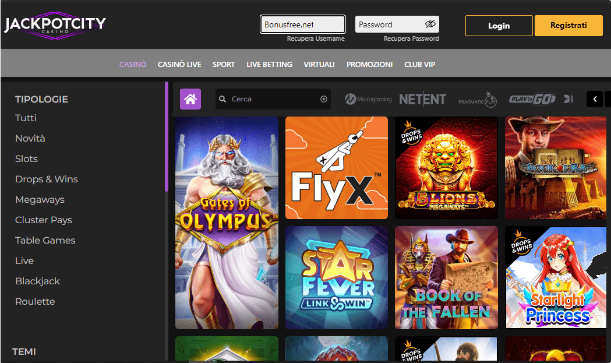611x363 pixels.
Task: Go to the casino home icon
Action: click(x=190, y=99)
